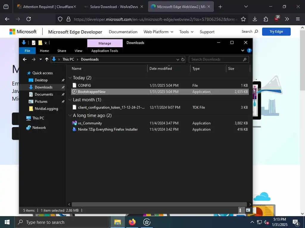The image size is (305, 228).
Task: Click search magnifier in Search Downloads
Action: [x=245, y=59]
